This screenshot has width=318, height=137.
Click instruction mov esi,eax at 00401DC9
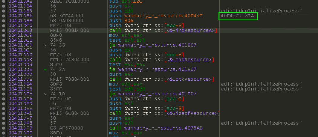(x=125, y=35)
